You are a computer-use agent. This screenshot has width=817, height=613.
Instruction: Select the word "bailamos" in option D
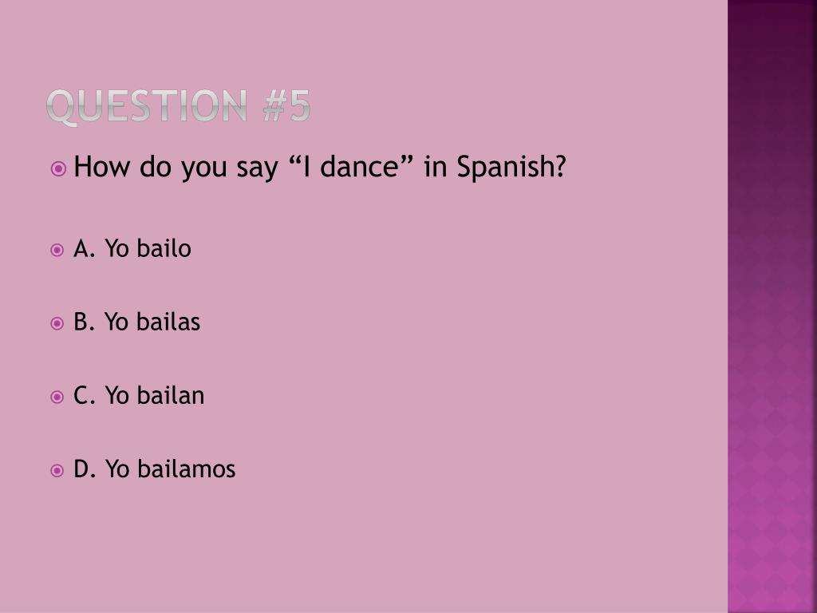click(x=186, y=469)
